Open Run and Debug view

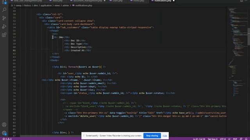(4, 26)
